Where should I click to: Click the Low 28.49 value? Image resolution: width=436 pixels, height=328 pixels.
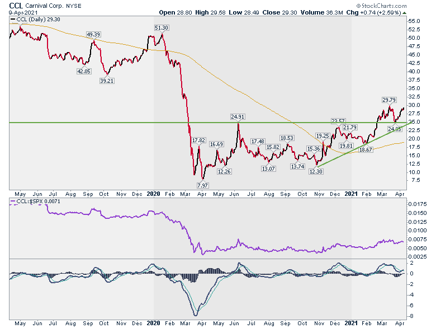point(244,12)
